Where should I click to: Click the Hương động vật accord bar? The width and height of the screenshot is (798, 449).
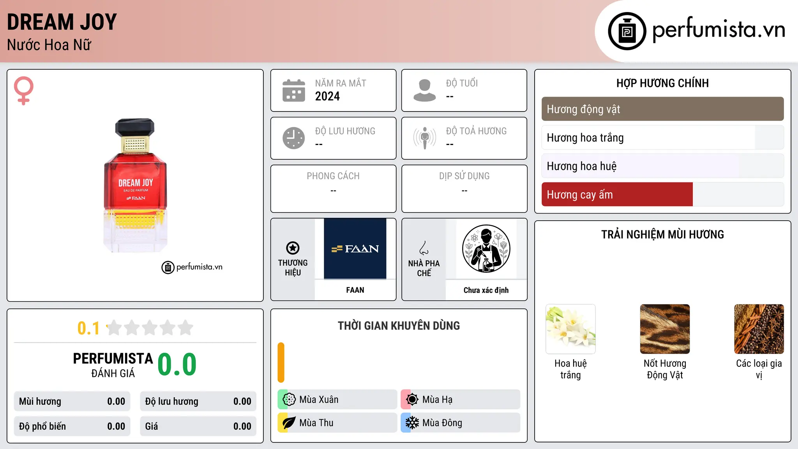(x=662, y=109)
